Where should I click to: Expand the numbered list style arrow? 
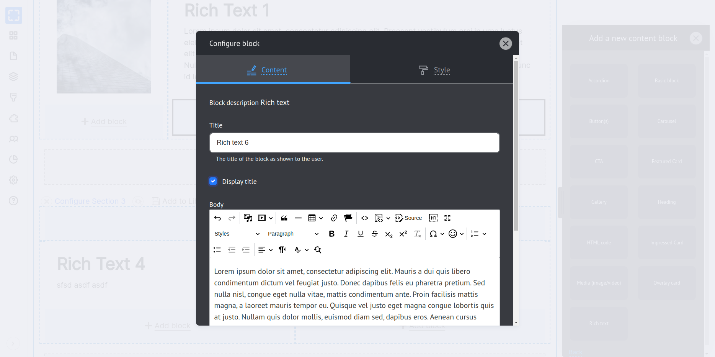[484, 234]
